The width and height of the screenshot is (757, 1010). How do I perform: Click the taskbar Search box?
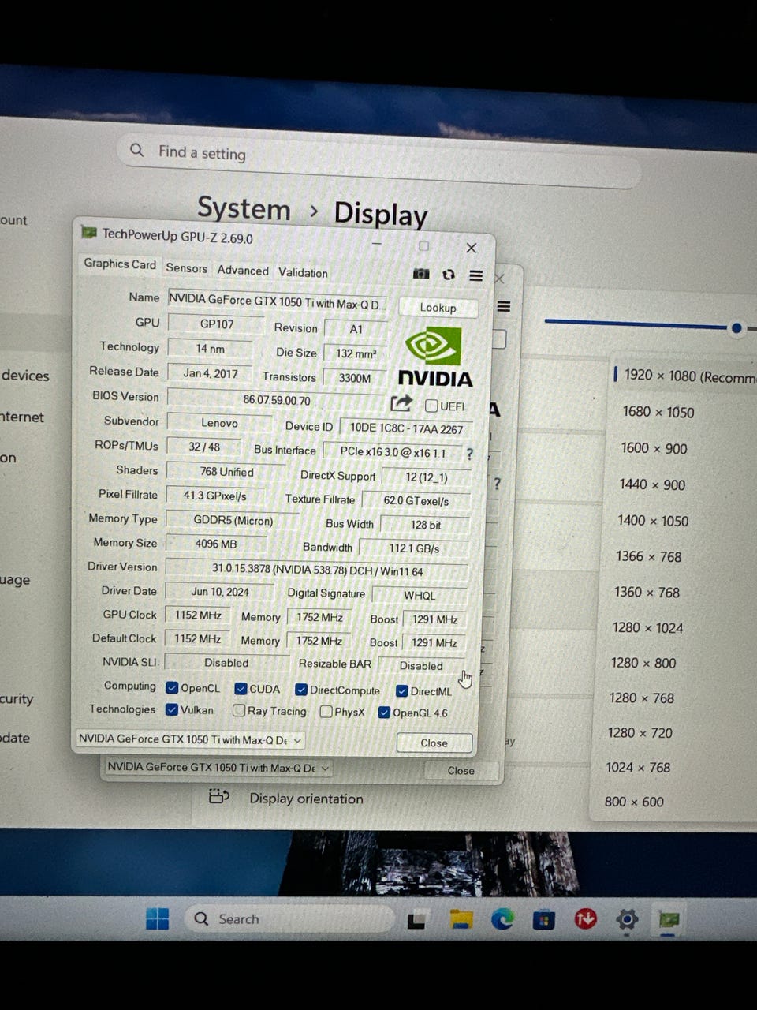pyautogui.click(x=290, y=918)
